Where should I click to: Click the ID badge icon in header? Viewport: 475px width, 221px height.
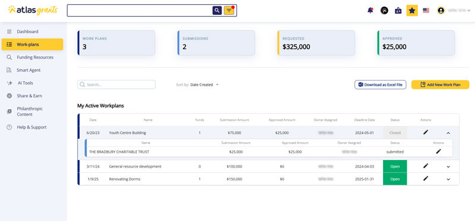398,11
